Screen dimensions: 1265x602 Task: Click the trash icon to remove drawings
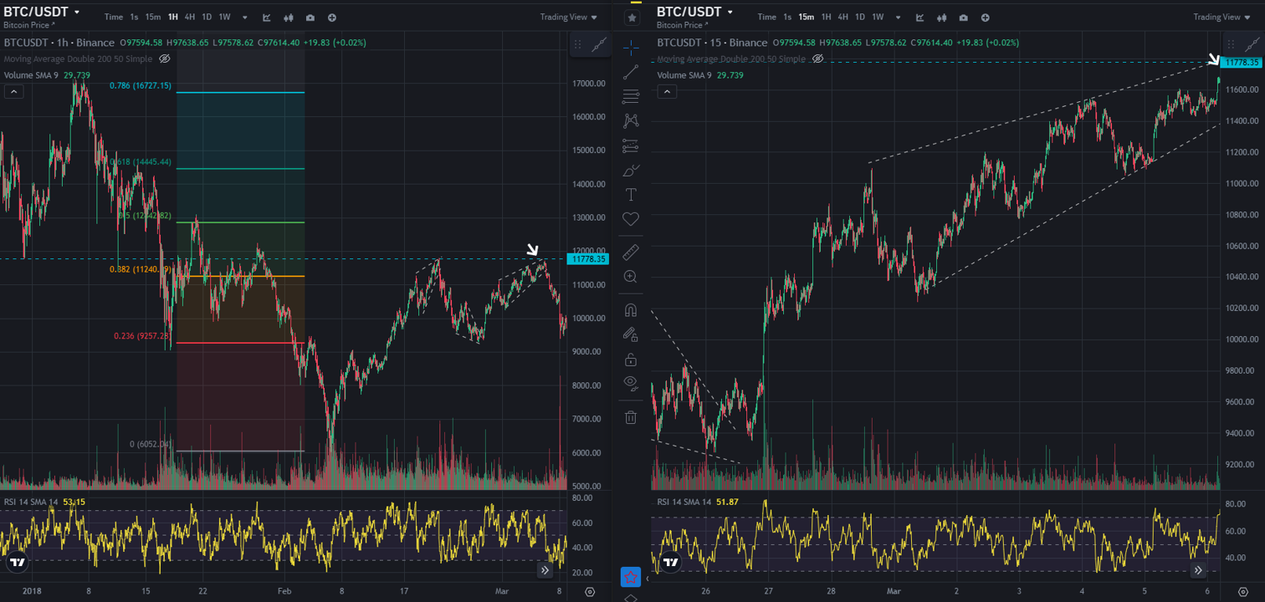[x=631, y=417]
